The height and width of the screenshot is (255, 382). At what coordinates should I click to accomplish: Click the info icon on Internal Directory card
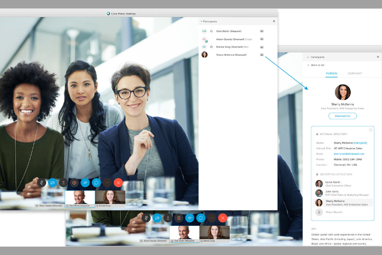(370, 130)
